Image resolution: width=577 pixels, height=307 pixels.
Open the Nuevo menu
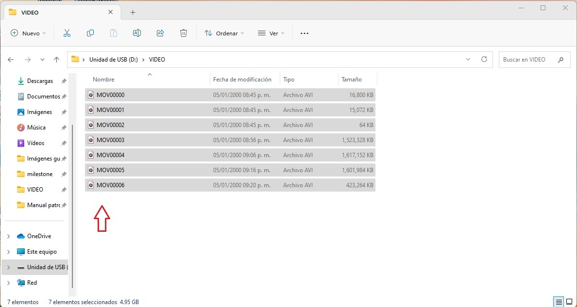click(28, 33)
